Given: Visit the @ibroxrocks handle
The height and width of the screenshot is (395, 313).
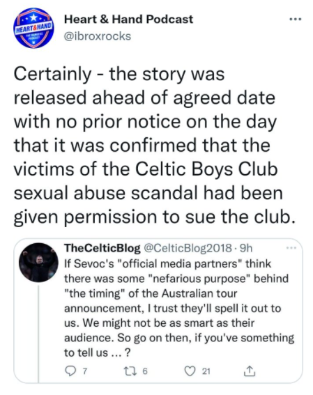Looking at the screenshot, I should [98, 36].
